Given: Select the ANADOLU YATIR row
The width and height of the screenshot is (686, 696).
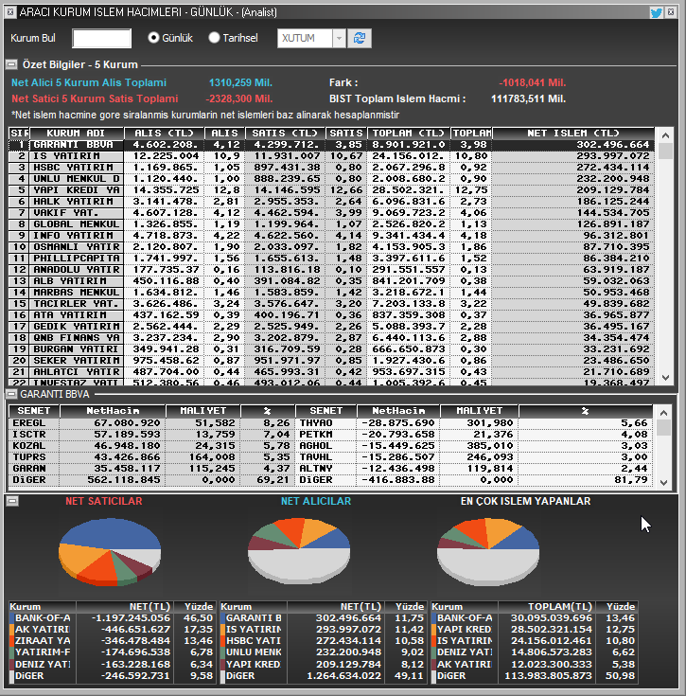Looking at the screenshot, I should coord(331,270).
